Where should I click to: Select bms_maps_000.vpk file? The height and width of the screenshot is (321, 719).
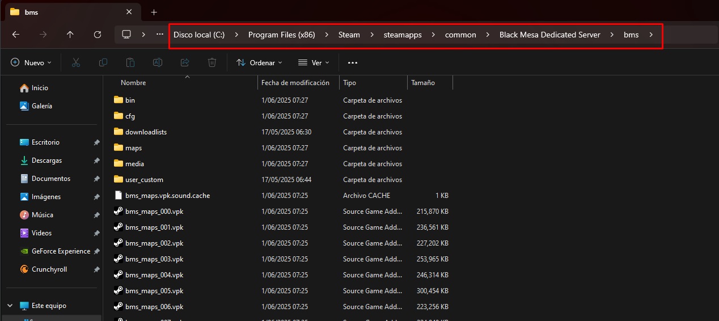tap(154, 212)
